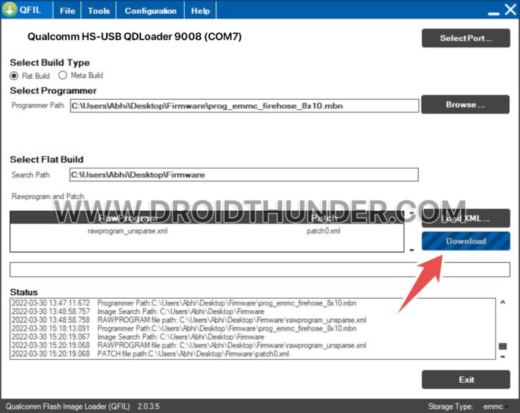Click the 13:48:58.757 Image Search Path log entry
Screen dimensions: 520x413
(138, 311)
